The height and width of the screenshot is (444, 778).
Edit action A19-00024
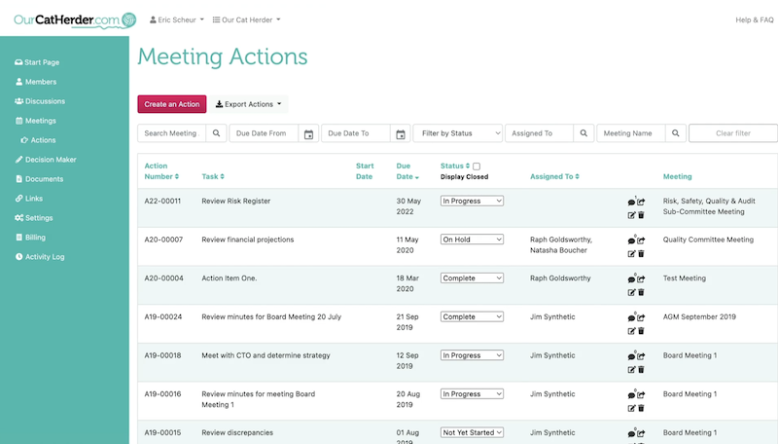[x=631, y=331]
